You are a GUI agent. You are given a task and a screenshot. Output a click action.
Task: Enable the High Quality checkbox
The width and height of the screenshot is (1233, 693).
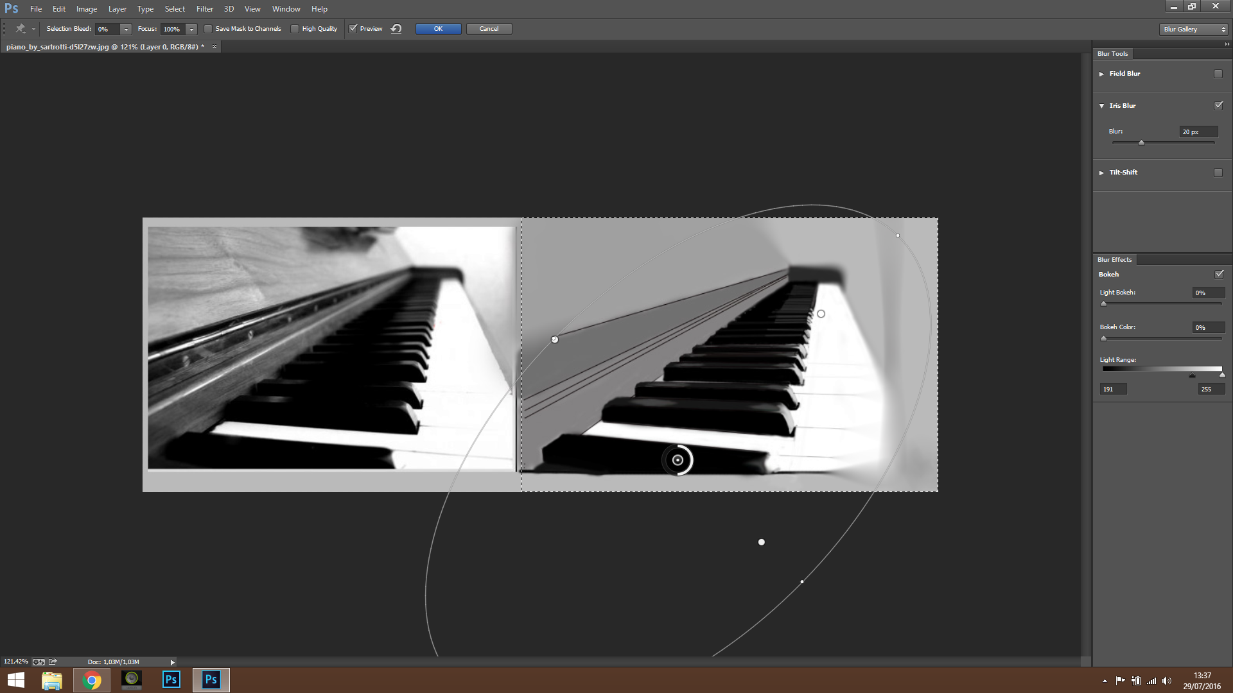tap(295, 29)
